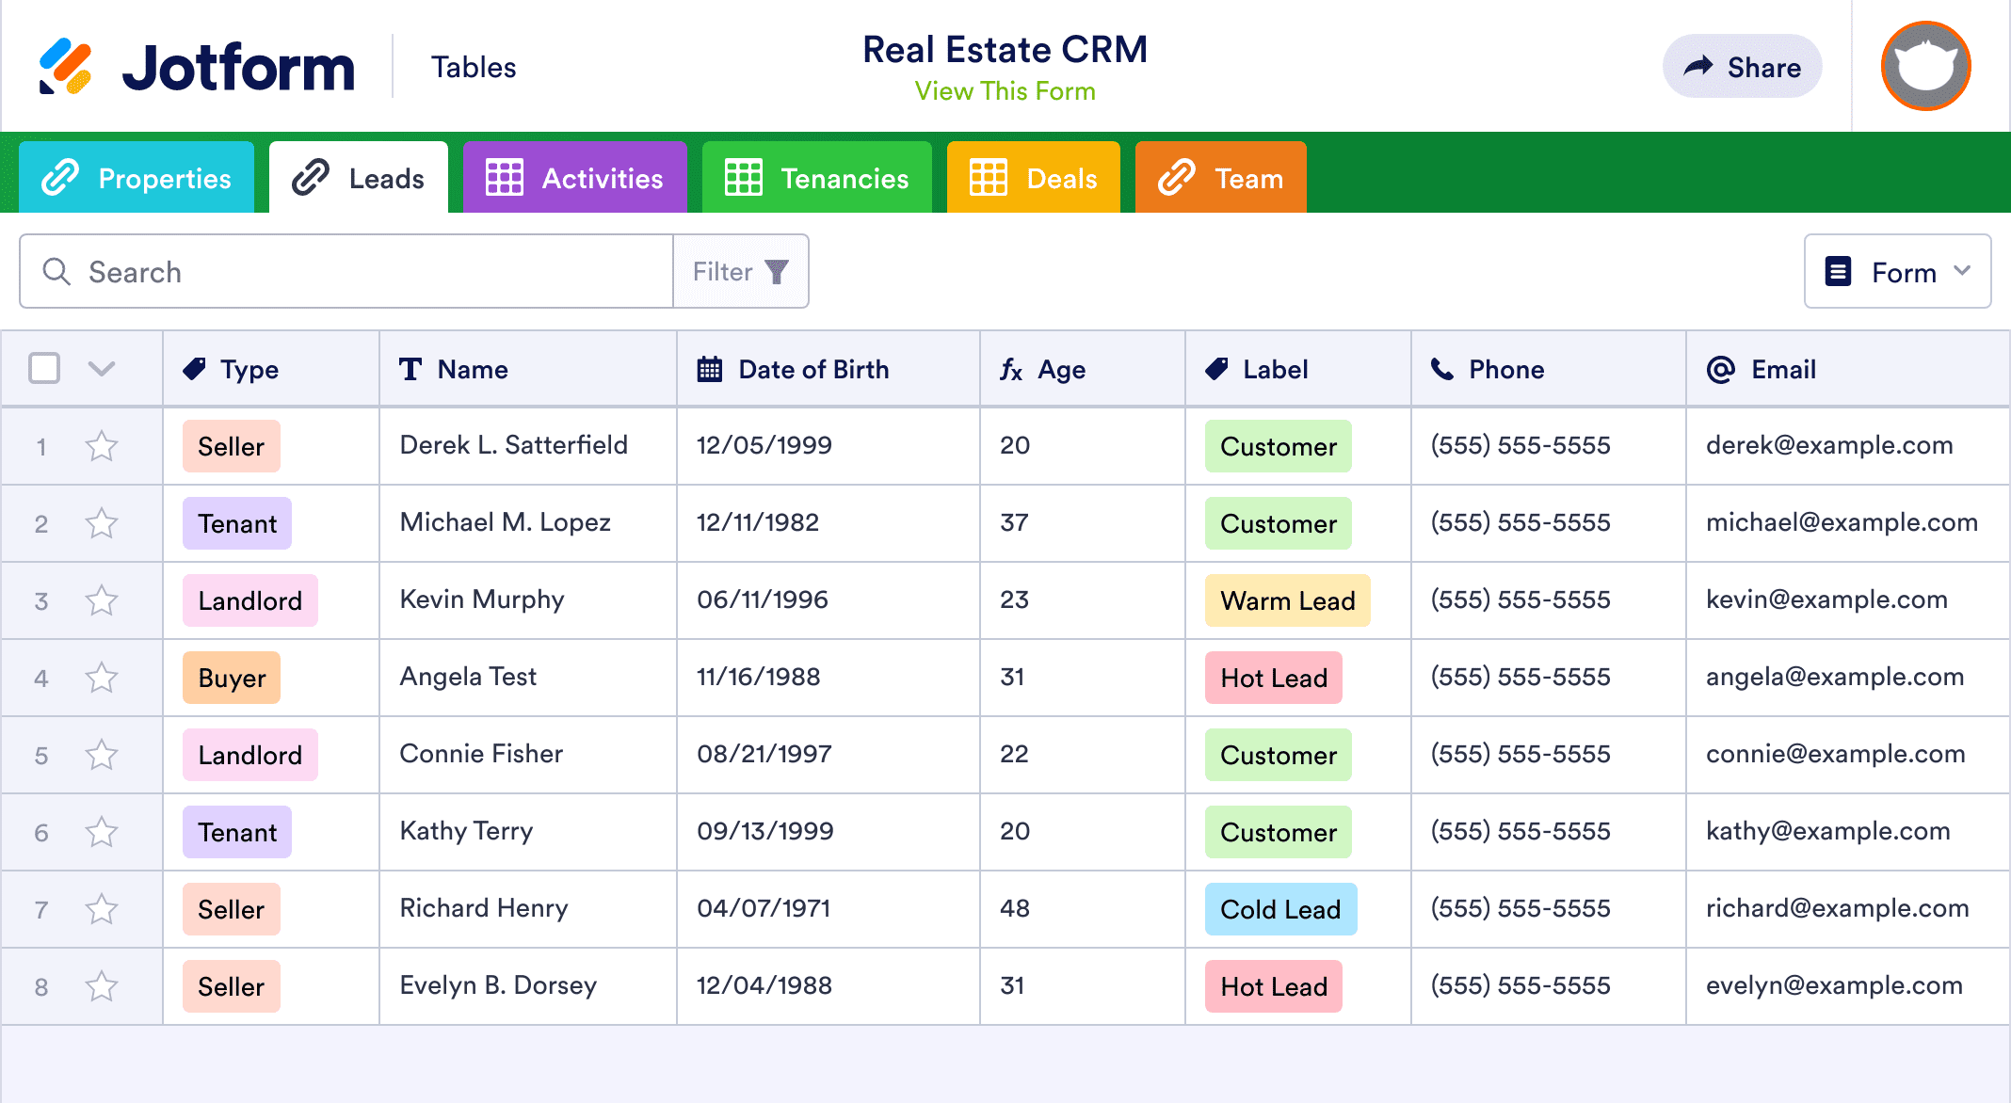Click the Hot Lead label in row 8
Image resolution: width=2011 pixels, height=1103 pixels.
pos(1274,986)
